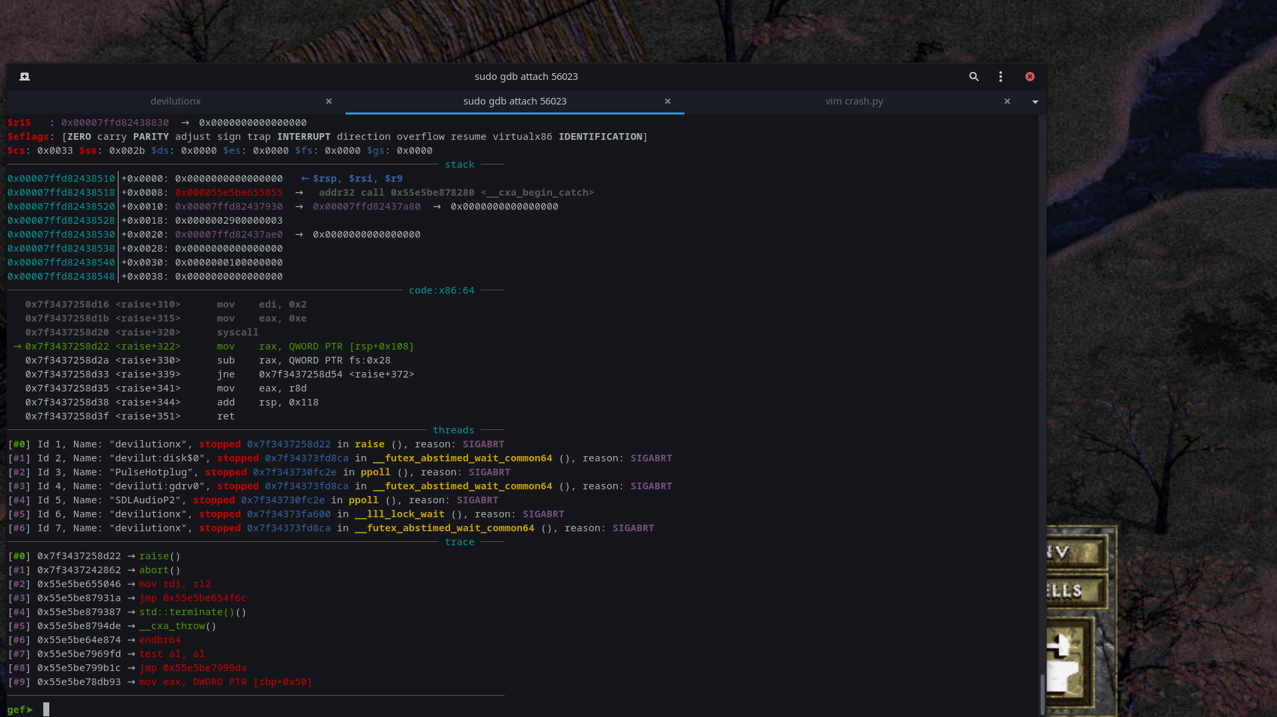Click window title 'sudo gdb attach 56023'

526,77
